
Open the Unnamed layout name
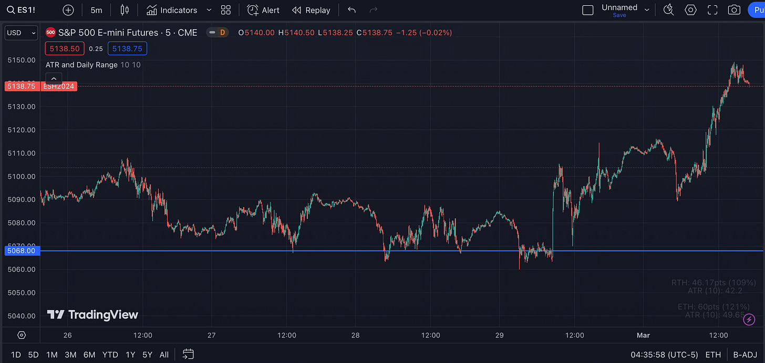point(619,7)
